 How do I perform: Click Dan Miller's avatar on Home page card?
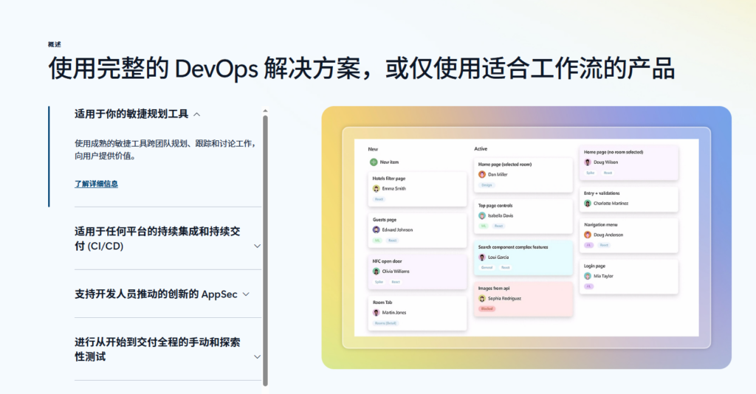tap(481, 175)
